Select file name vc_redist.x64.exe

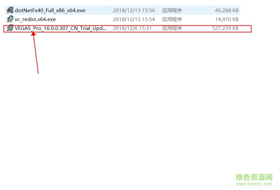[35, 19]
